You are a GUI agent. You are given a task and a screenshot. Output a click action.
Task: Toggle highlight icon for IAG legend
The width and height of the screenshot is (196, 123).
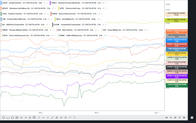click(x=47, y=25)
